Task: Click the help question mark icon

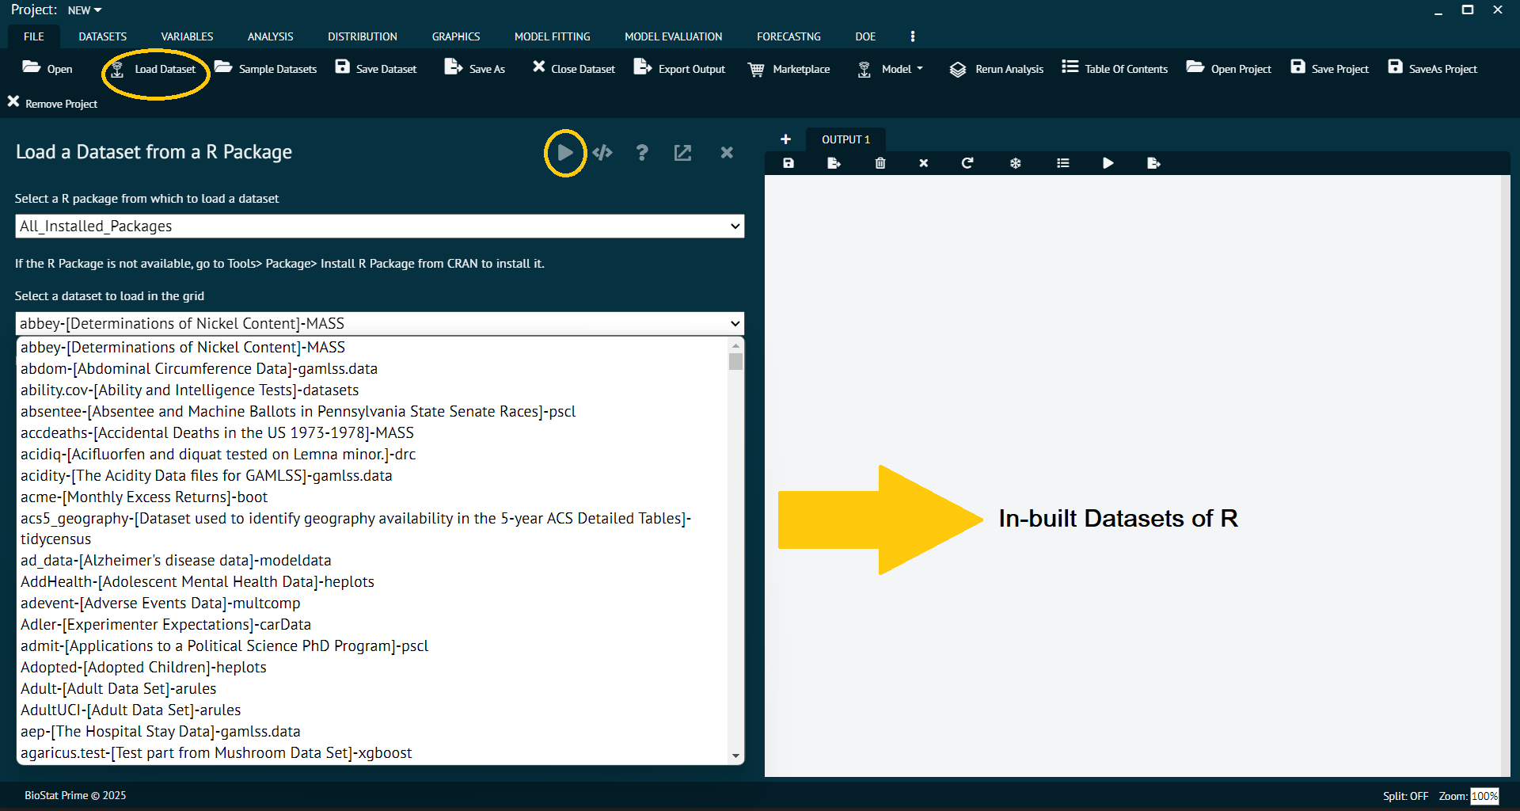Action: pos(642,153)
